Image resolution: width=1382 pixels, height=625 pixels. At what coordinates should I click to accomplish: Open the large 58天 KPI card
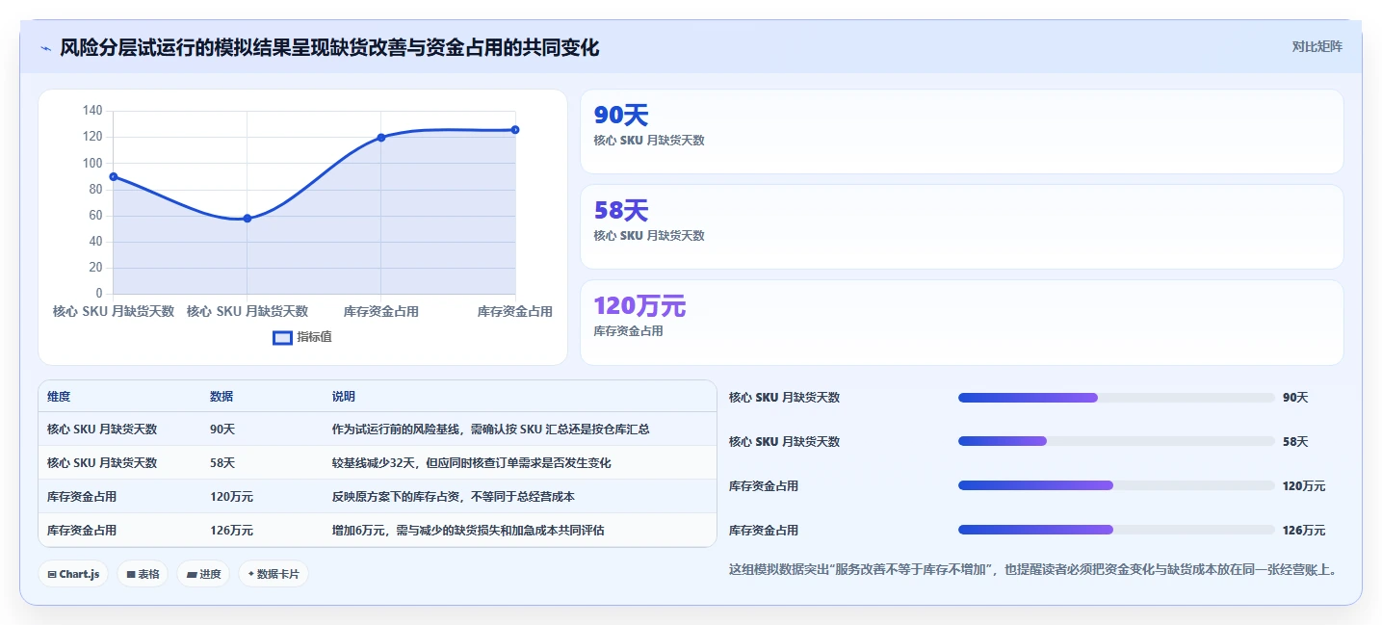961,226
